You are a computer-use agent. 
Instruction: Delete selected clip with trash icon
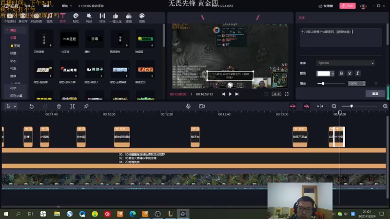[58, 106]
